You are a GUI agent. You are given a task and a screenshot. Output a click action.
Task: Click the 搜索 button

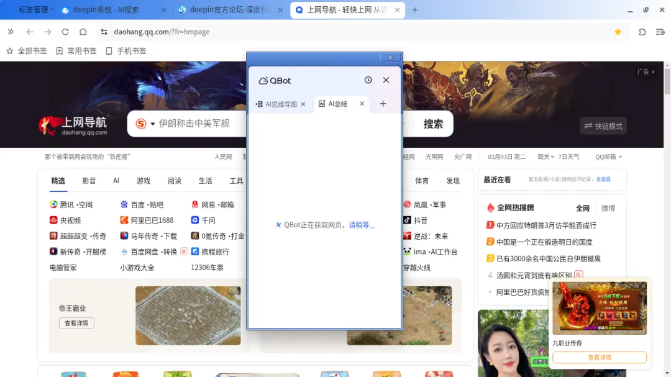click(433, 124)
